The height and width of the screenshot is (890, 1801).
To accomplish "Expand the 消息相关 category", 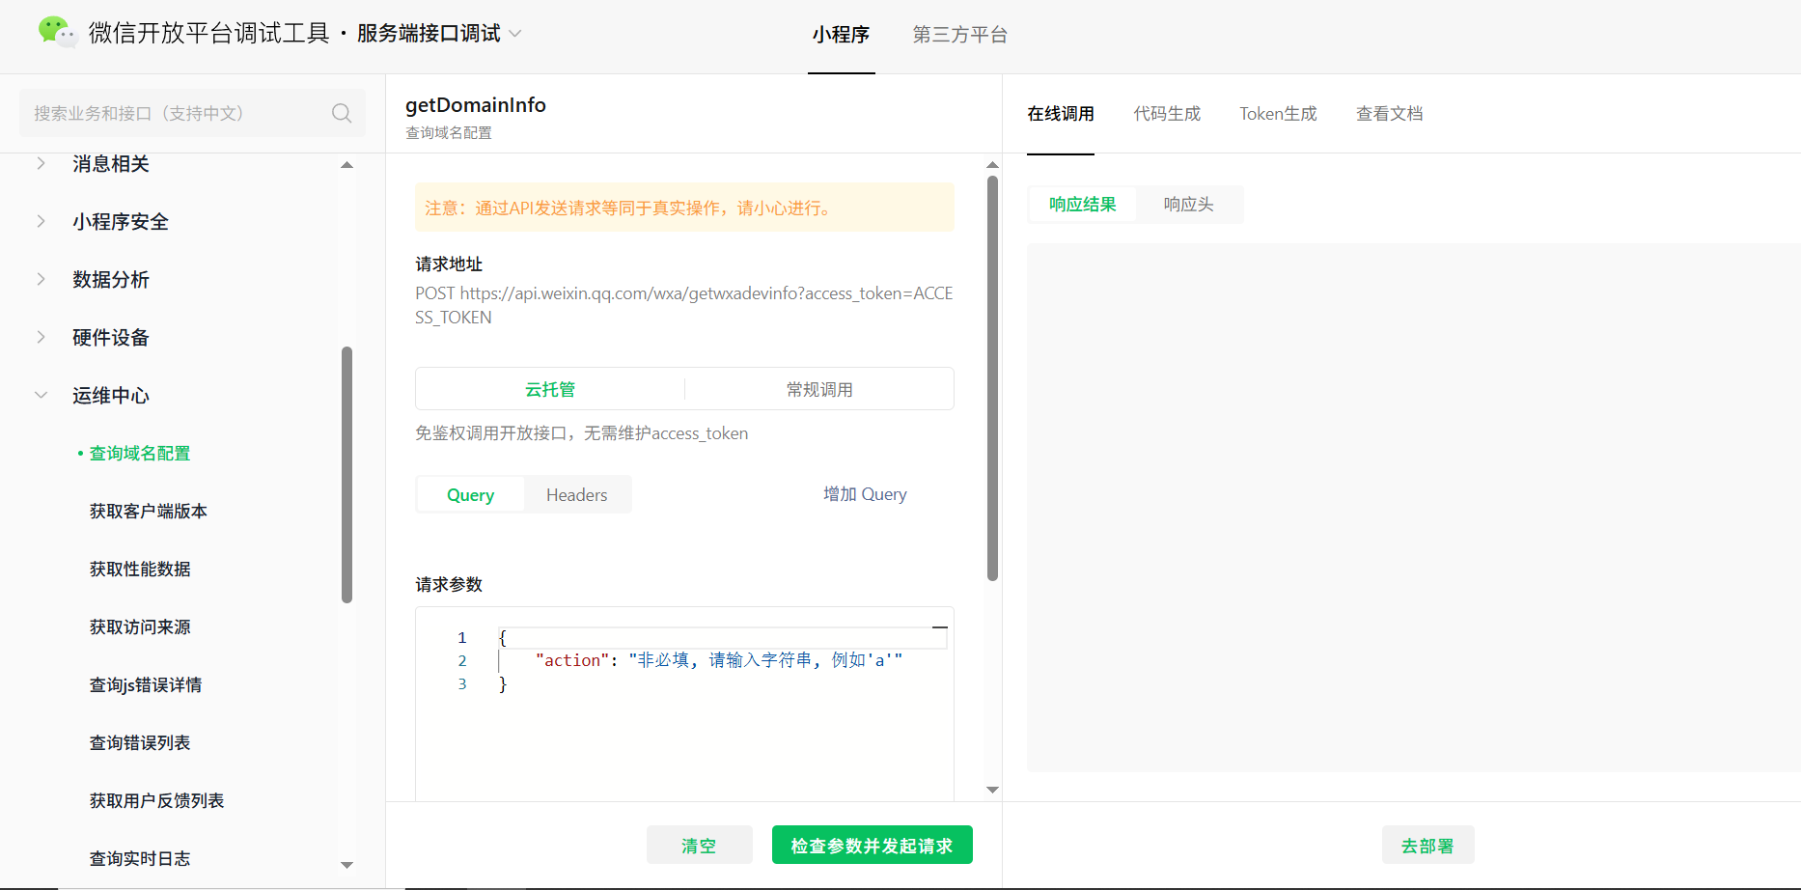I will [x=42, y=164].
